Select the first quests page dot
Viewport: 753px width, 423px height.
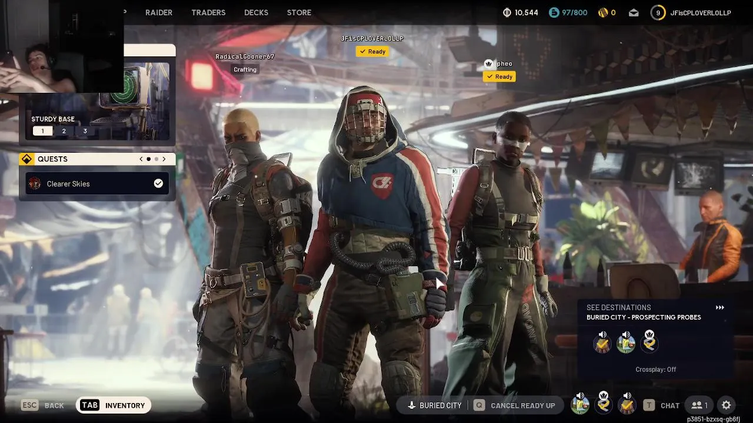pos(149,159)
